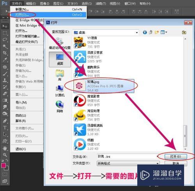Viewport: 195px width, 191px height.
Task: Open the 文件 (File) menu
Action: coord(17,4)
